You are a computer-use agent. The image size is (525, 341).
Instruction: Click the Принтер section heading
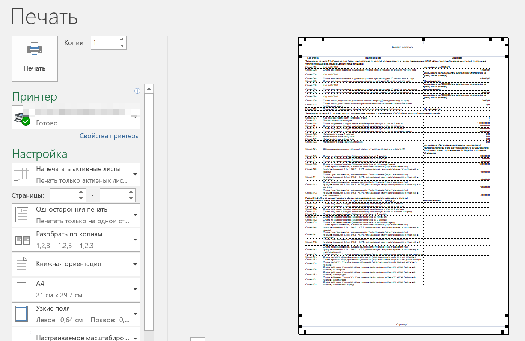click(x=35, y=96)
